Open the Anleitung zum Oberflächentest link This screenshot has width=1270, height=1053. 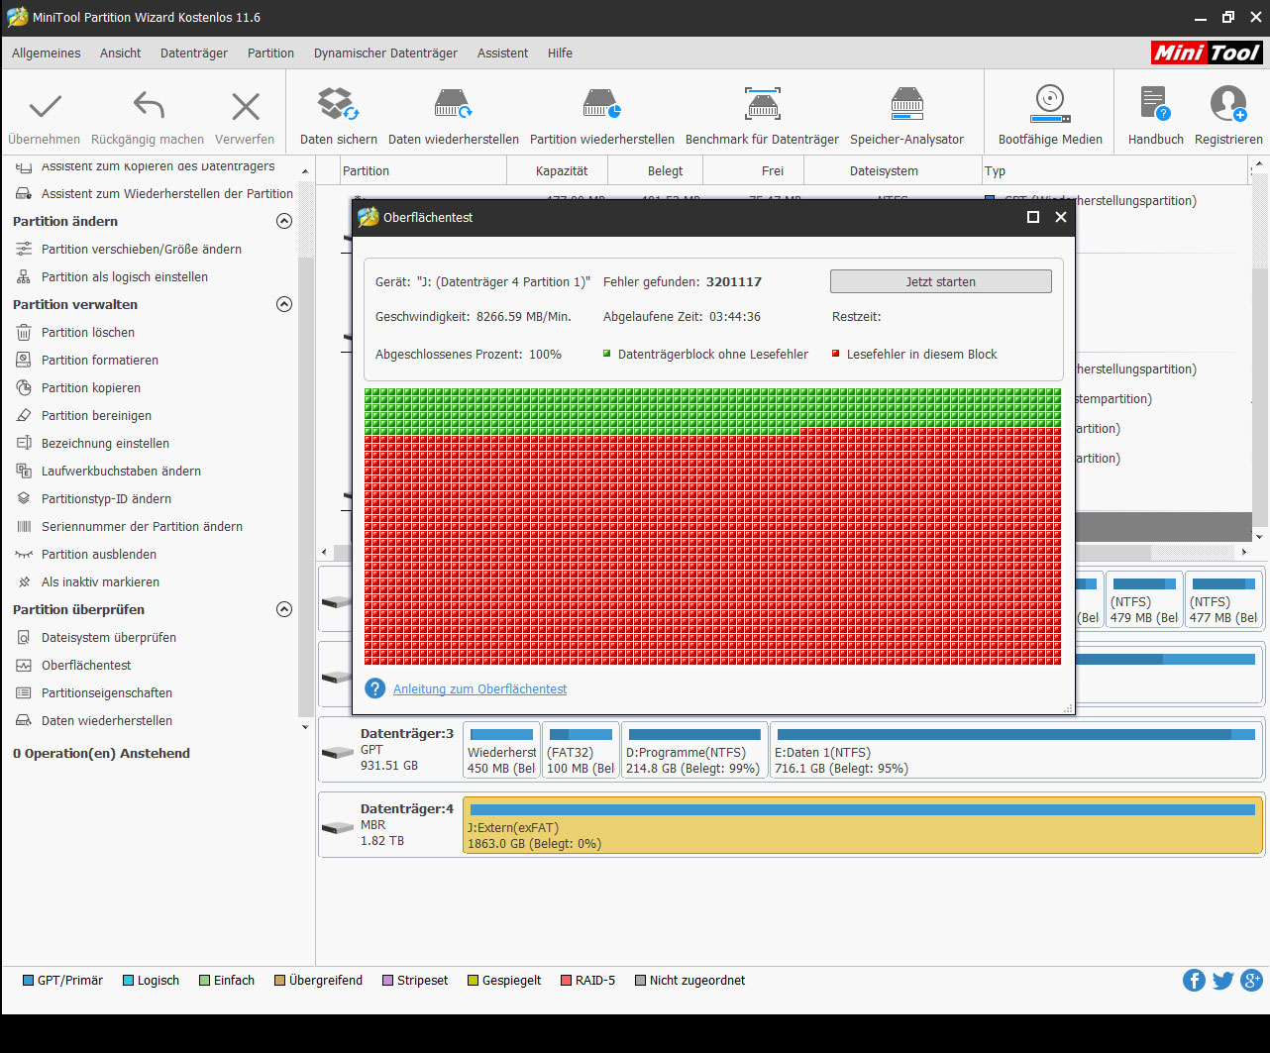tap(480, 689)
